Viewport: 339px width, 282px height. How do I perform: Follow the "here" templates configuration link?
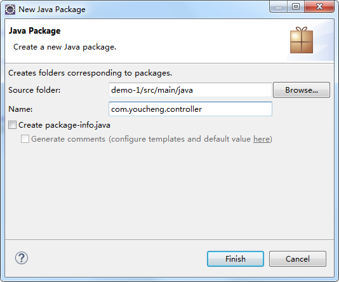coord(262,139)
